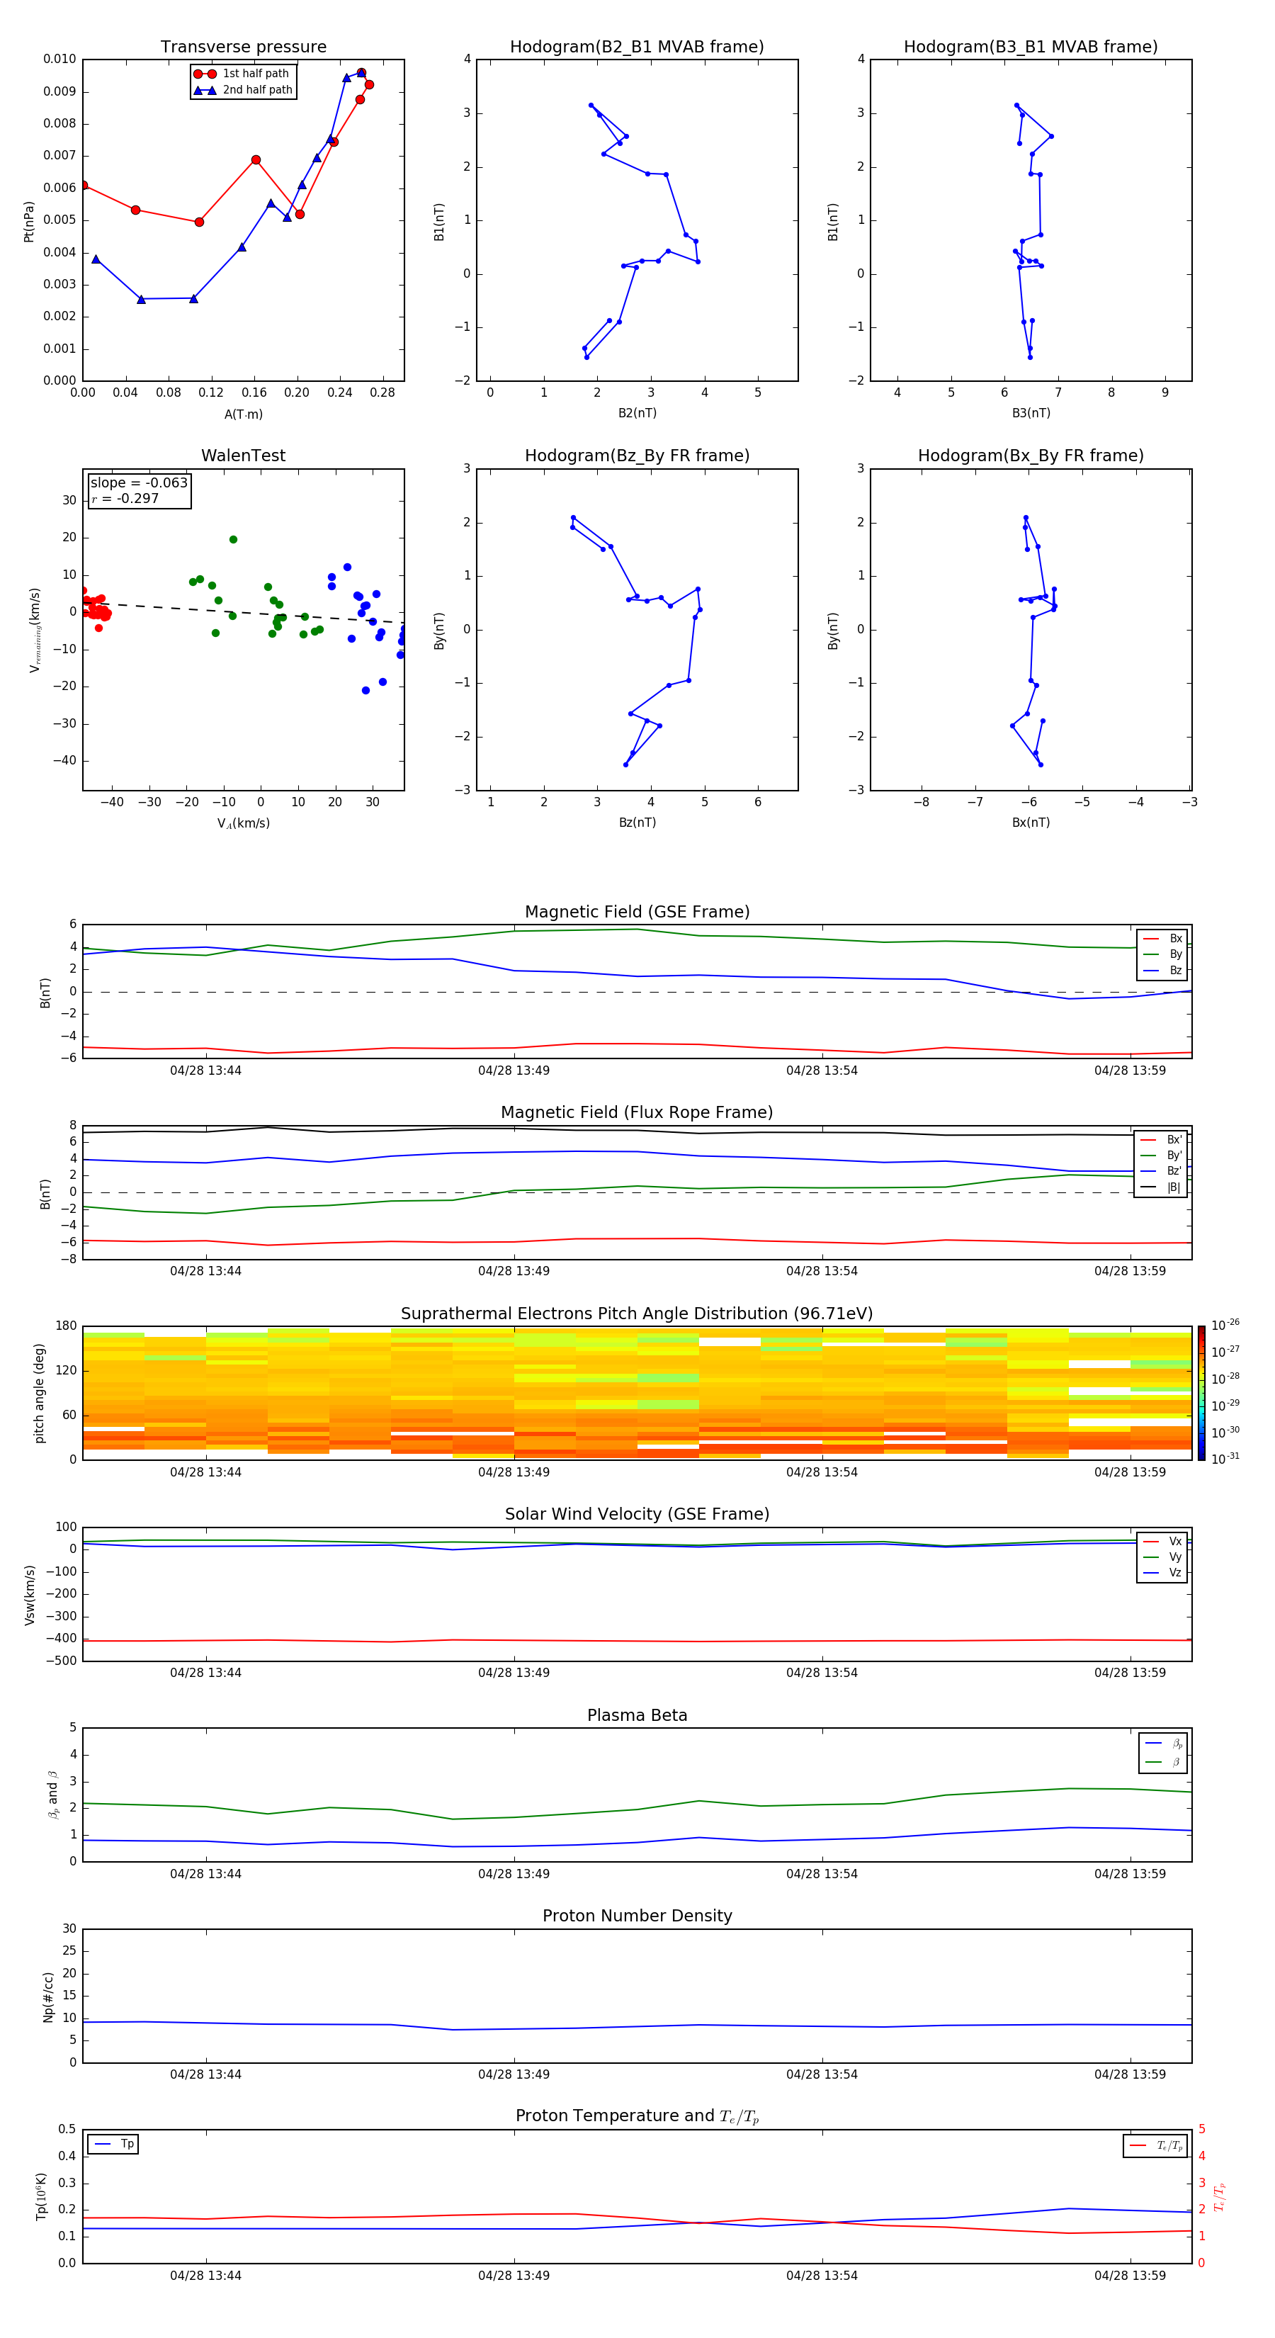
Task: Click the 'WalenTest' plot title
Action: click(243, 456)
